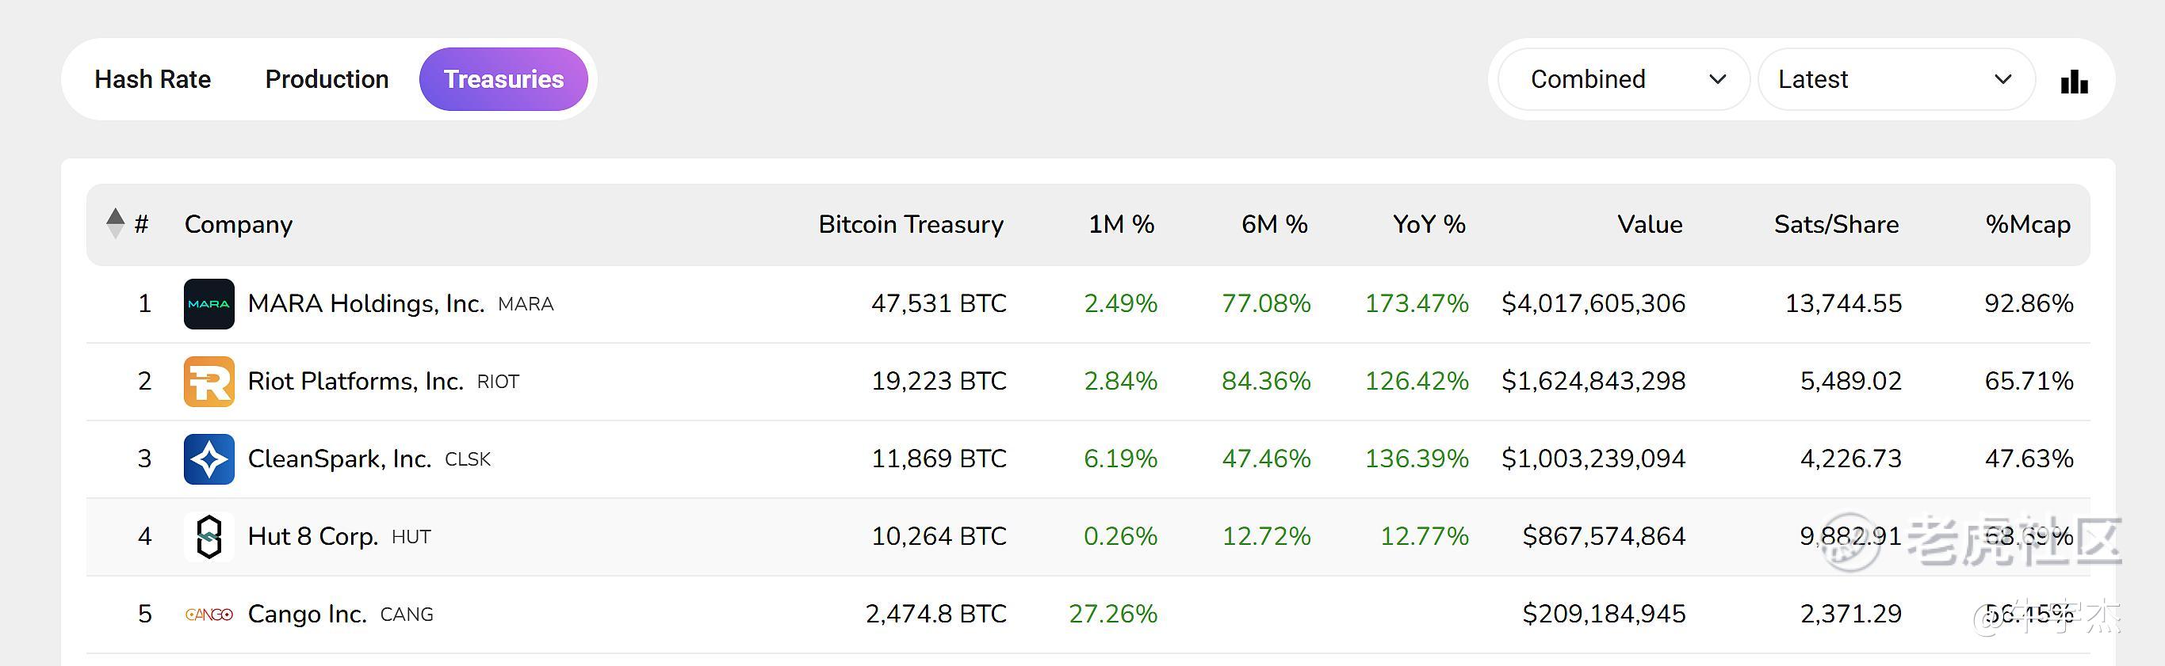
Task: Sort by Bitcoin Treasury column header
Action: click(910, 224)
